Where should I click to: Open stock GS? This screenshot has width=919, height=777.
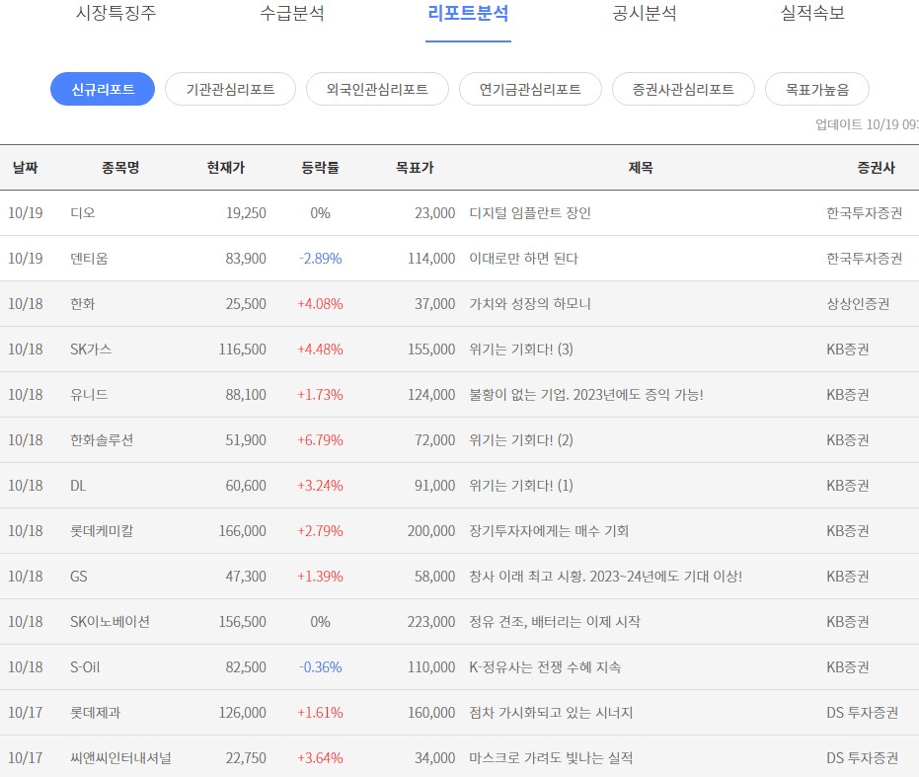pyautogui.click(x=79, y=577)
